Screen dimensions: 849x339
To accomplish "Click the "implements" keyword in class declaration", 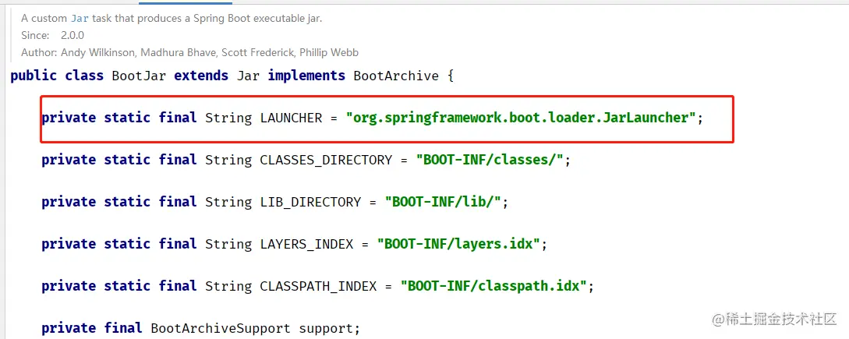I will pyautogui.click(x=306, y=76).
